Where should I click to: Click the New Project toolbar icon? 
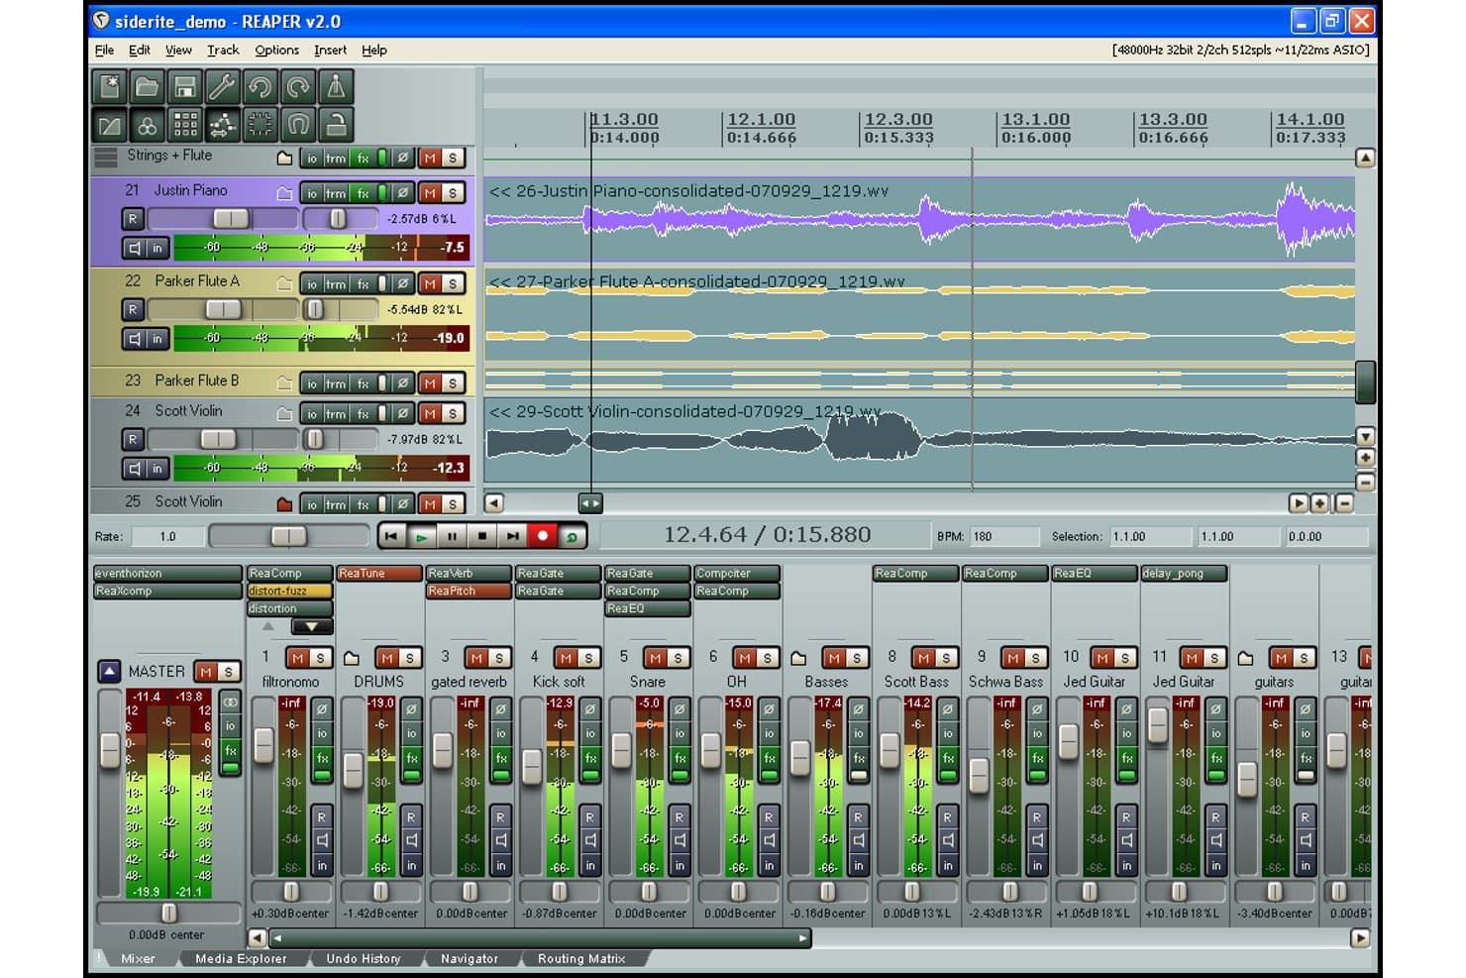(x=110, y=87)
